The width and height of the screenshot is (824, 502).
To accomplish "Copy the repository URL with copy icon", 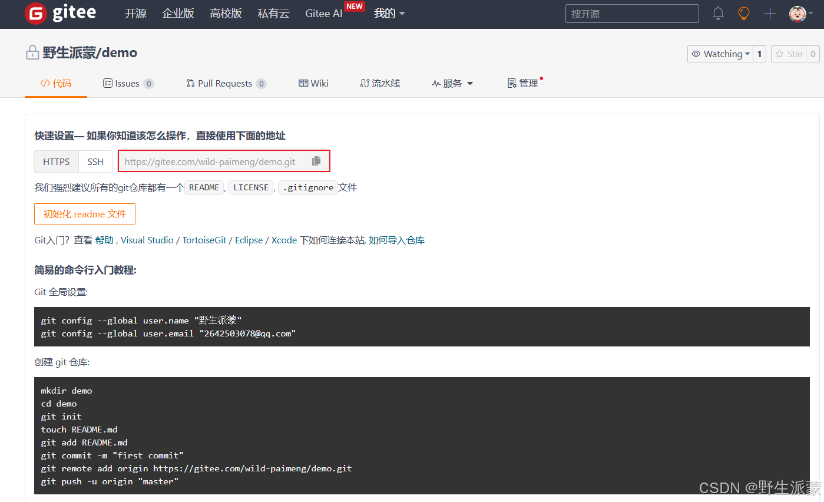I will [317, 161].
